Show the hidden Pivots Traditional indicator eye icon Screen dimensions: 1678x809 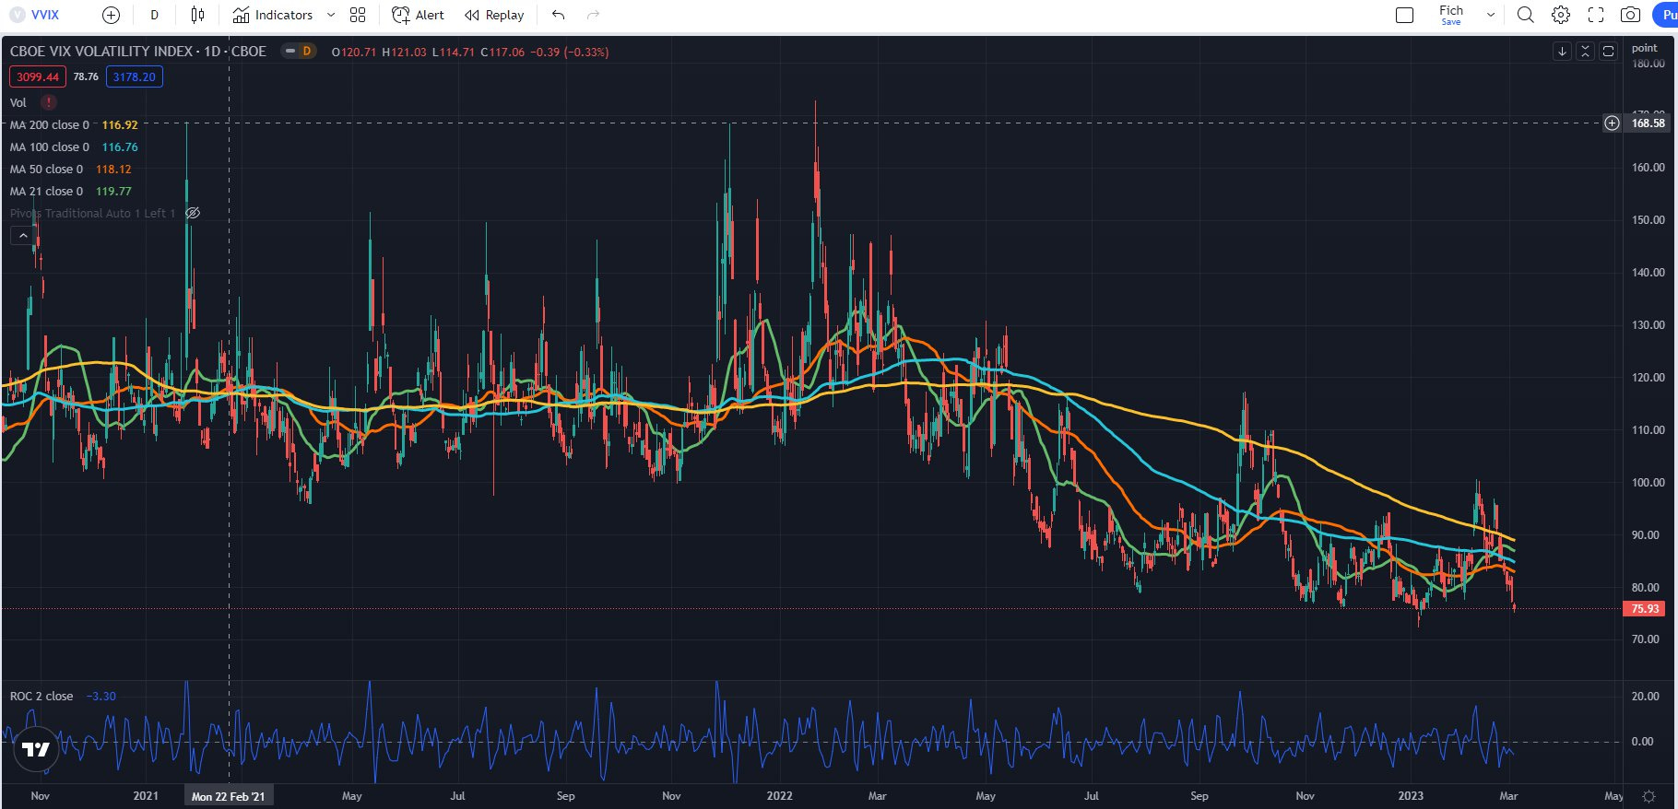tap(193, 213)
